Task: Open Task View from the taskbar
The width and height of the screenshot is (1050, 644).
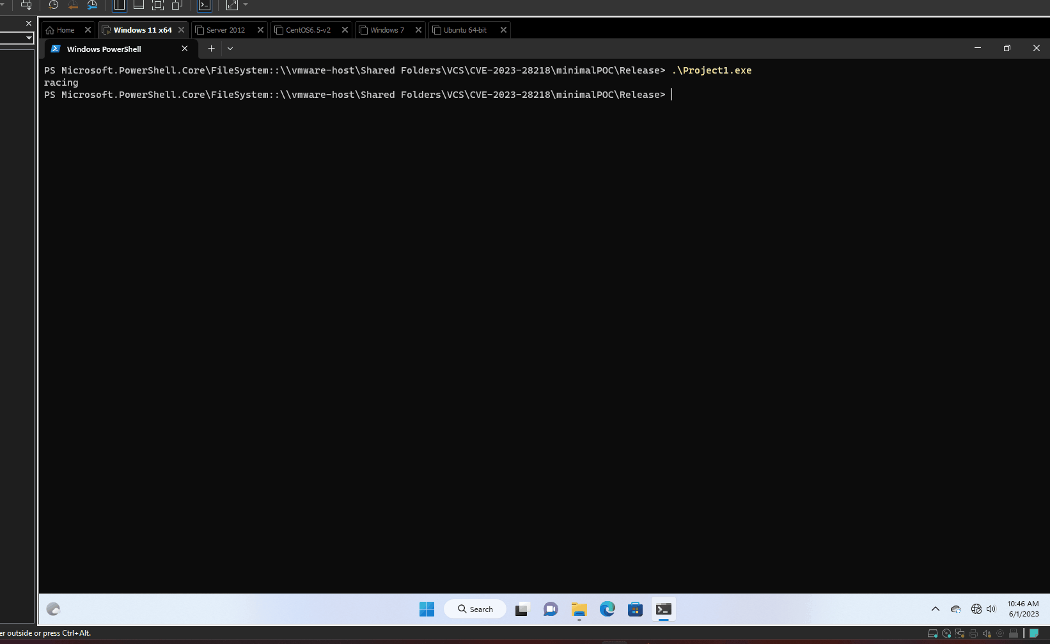Action: pyautogui.click(x=522, y=609)
